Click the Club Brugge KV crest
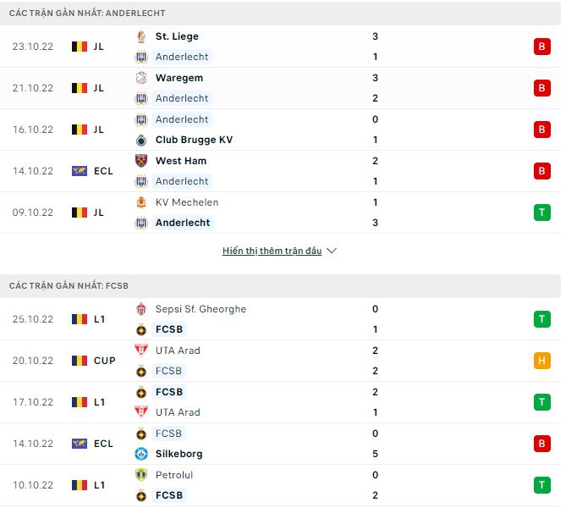This screenshot has width=566, height=508. tap(140, 140)
